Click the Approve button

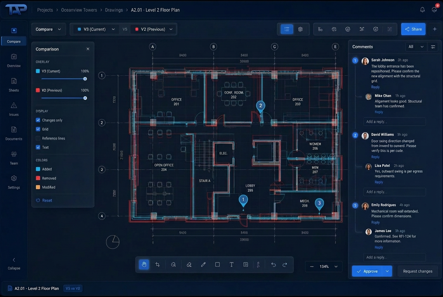click(367, 271)
